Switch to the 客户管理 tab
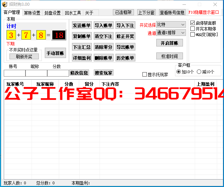This screenshot has height=187, width=224. (12, 13)
